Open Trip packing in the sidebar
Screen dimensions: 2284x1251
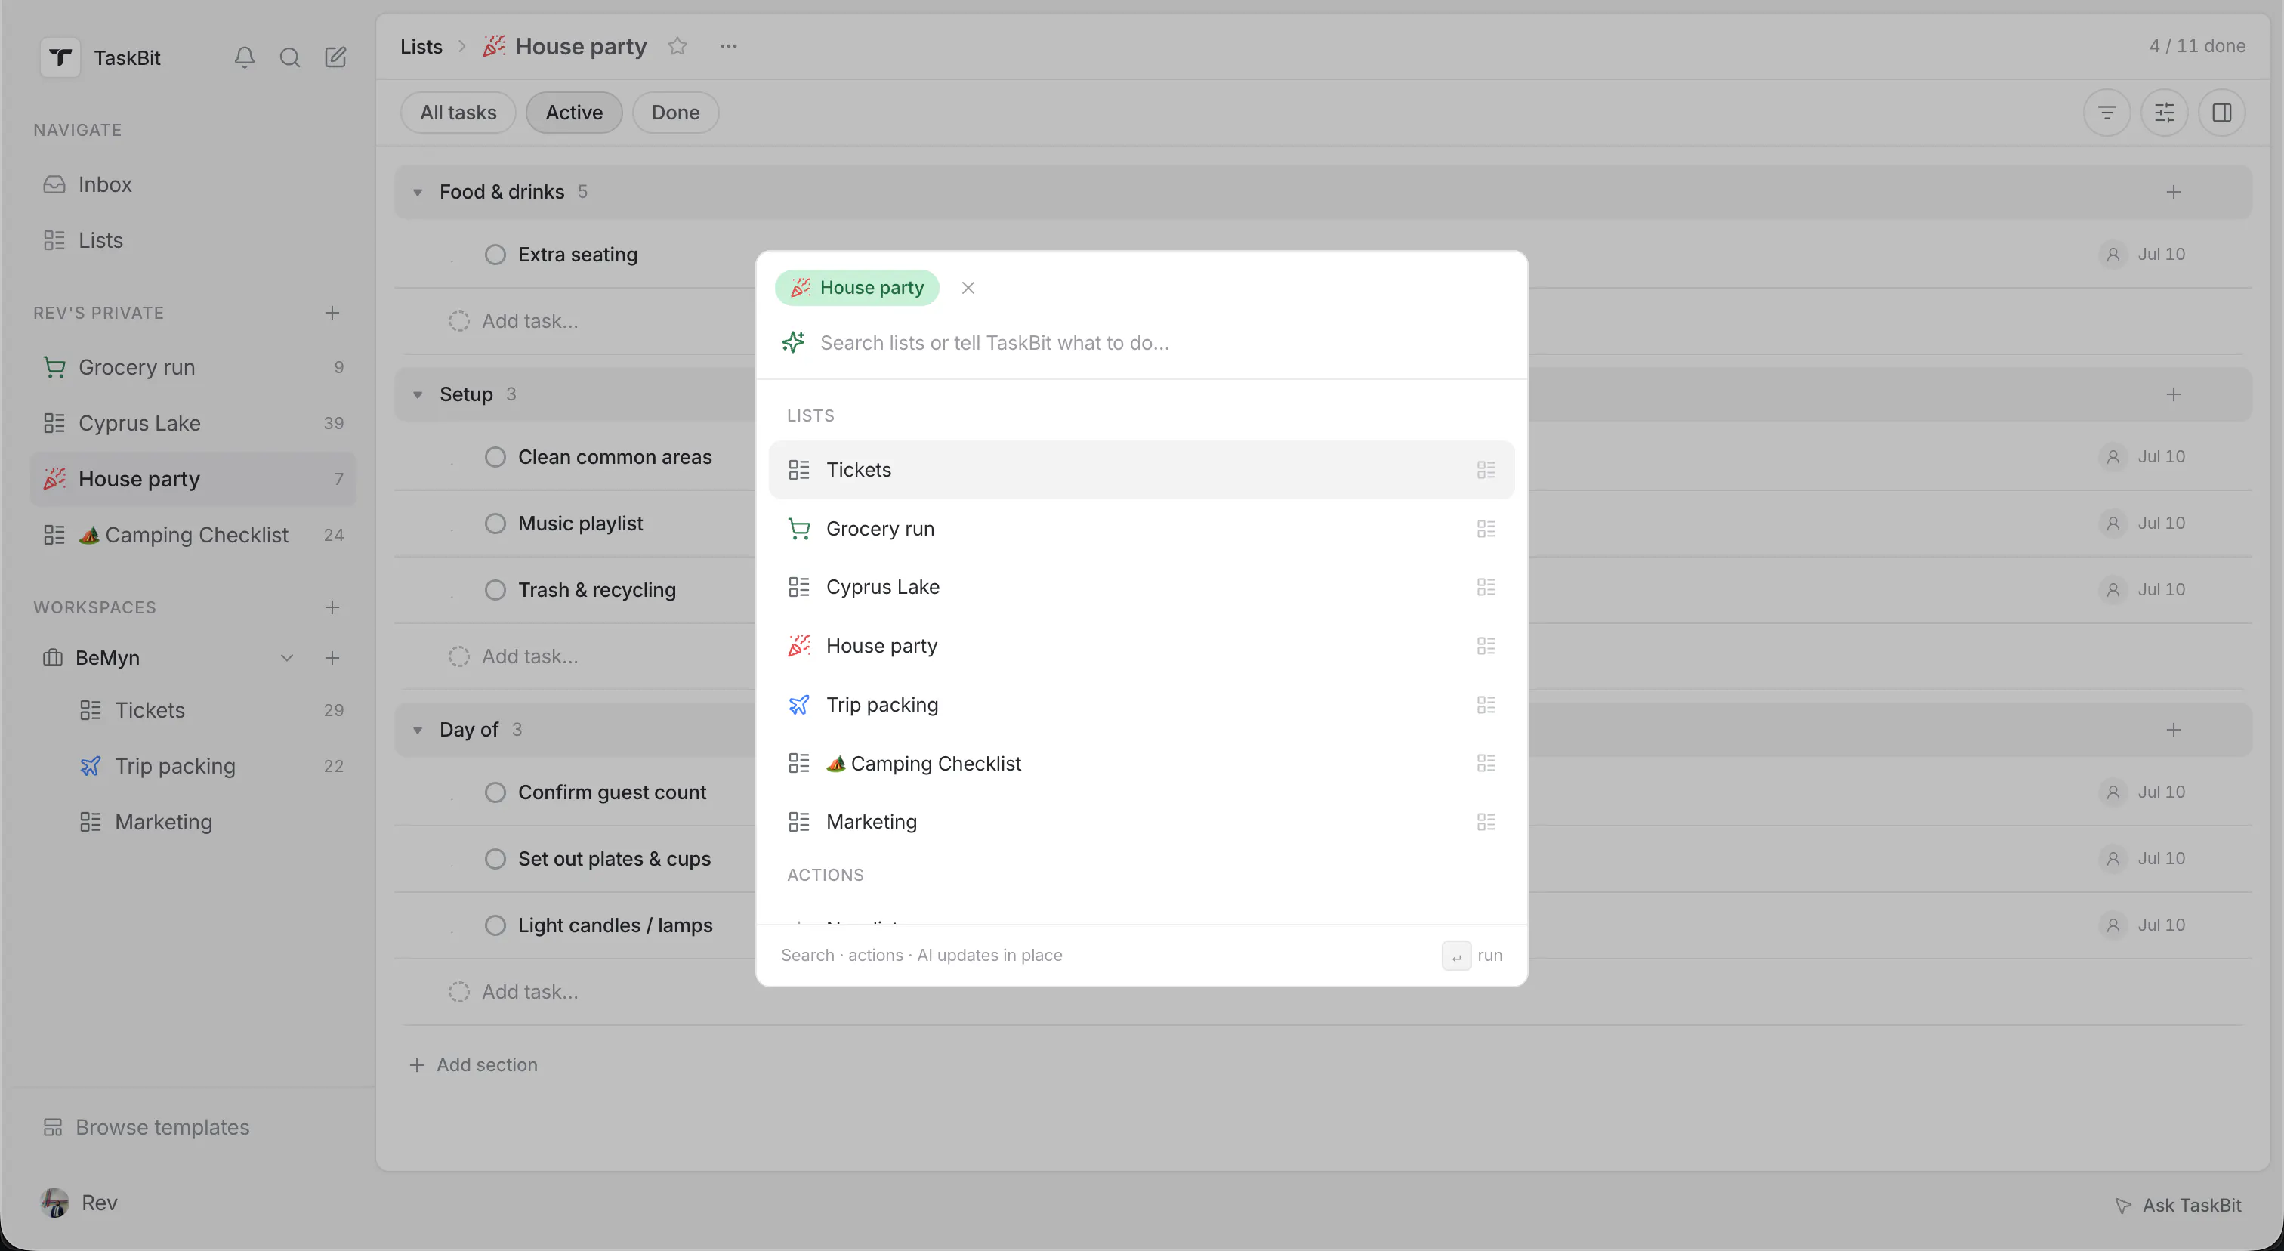211,766
